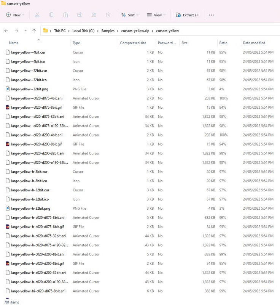Image resolution: width=280 pixels, height=305 pixels.
Task: Click file icon of large-yellow--32bit.png
Action: click(x=8, y=89)
